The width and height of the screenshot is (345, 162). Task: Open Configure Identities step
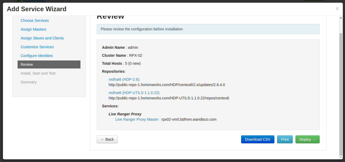point(37,56)
